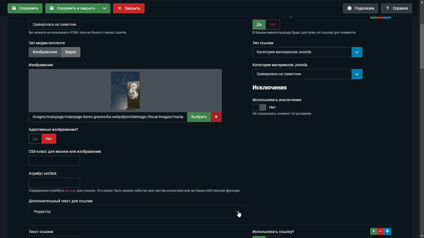Click the blue move-row handle icon
424x238 pixels.
(387, 231)
